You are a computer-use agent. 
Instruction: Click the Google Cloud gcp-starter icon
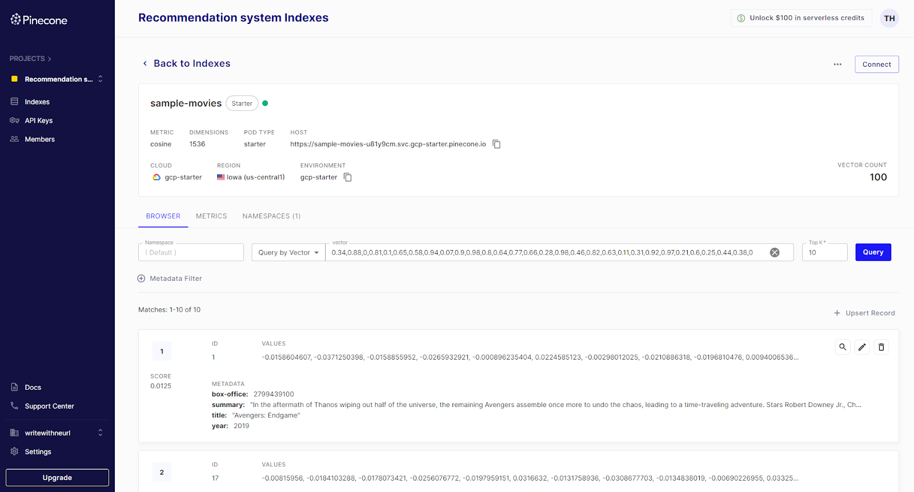[157, 178]
